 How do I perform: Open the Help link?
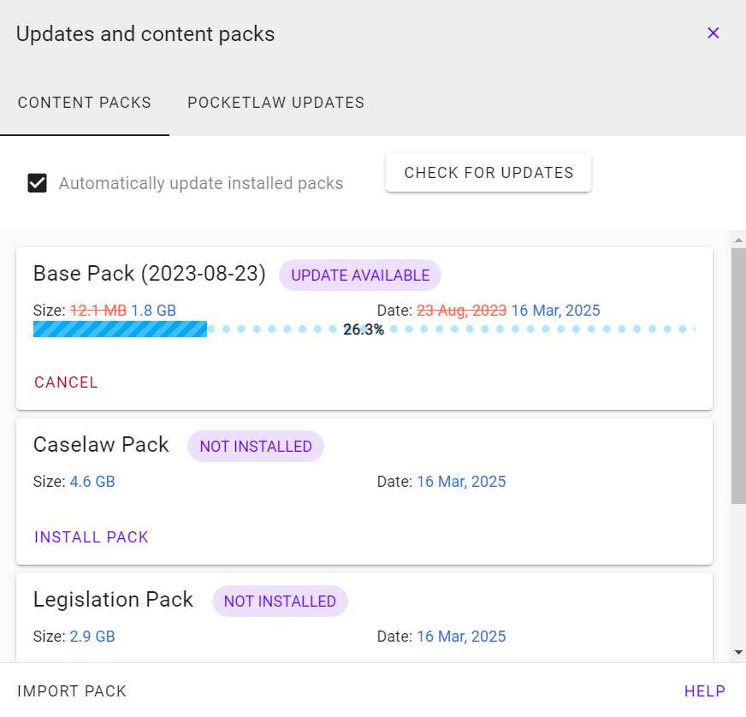click(x=705, y=690)
